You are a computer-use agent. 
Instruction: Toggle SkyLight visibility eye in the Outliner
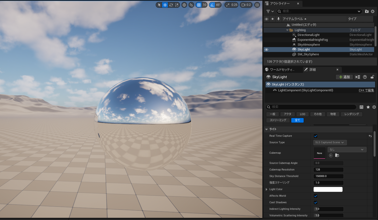(266, 49)
